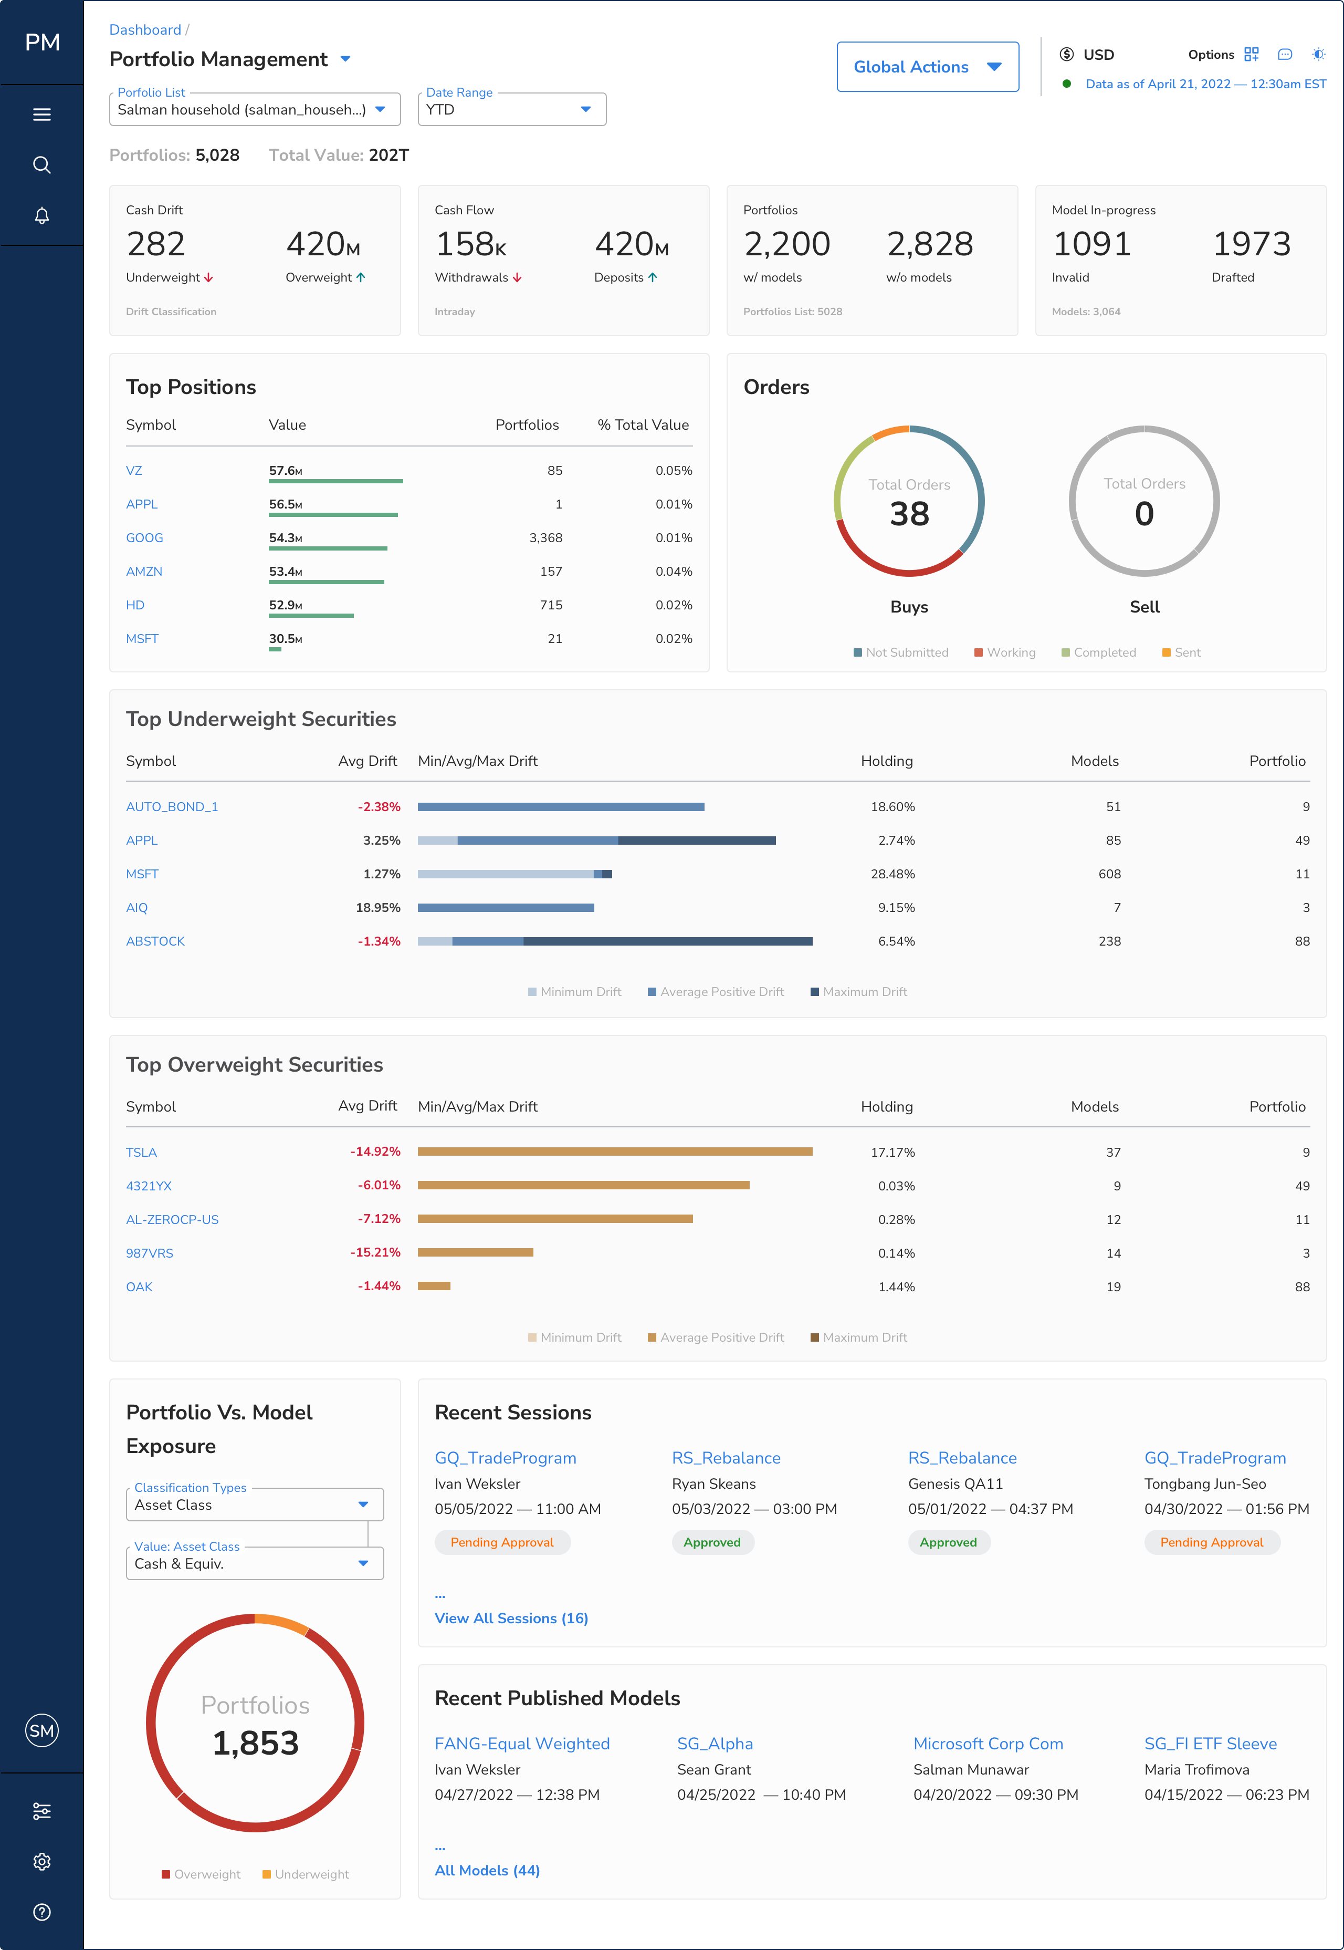Open HD in Top Positions

135,605
